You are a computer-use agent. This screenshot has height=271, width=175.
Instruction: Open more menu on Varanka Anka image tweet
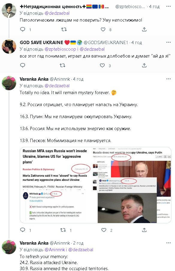coord(168,79)
